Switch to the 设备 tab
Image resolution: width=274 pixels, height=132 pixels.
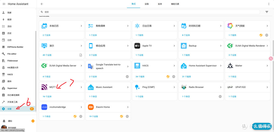coord(147,4)
